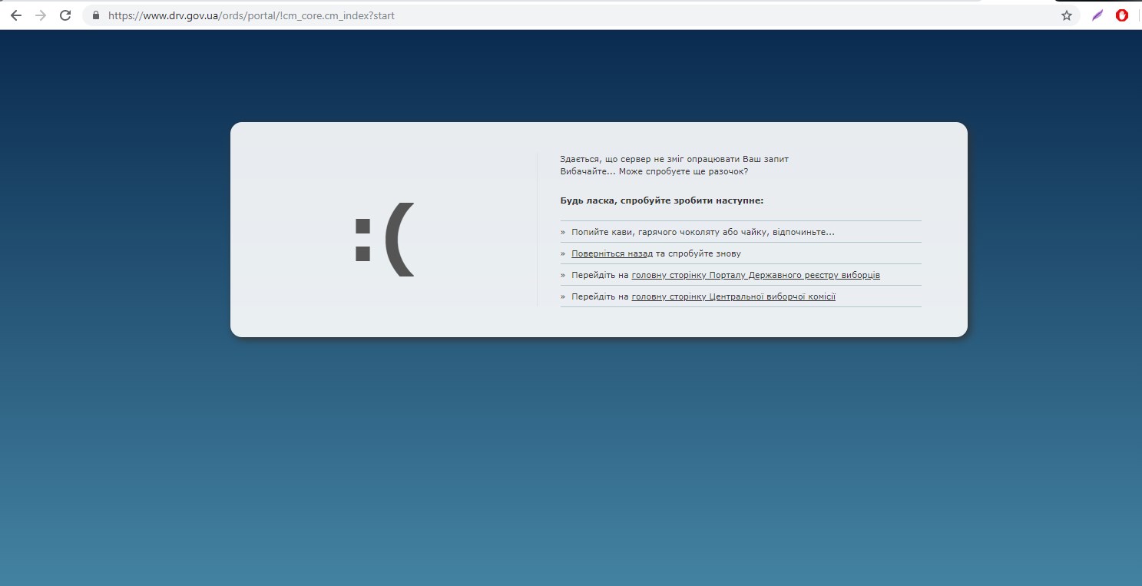The width and height of the screenshot is (1142, 586).
Task: Click the » bullet before "Попийте кави"
Action: click(563, 232)
